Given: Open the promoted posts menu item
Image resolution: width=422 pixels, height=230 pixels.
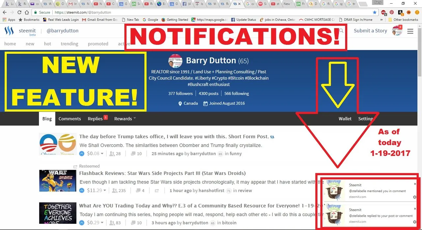Looking at the screenshot, I should (x=98, y=44).
